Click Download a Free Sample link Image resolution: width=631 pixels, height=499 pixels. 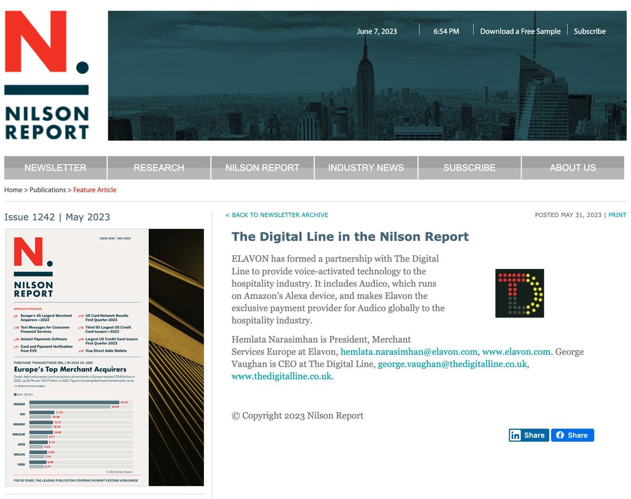click(520, 31)
